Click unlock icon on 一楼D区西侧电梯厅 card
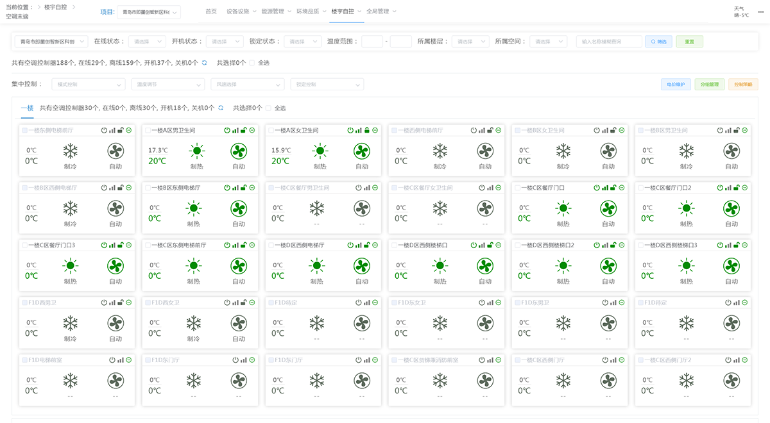The width and height of the screenshot is (770, 423). pyautogui.click(x=366, y=245)
